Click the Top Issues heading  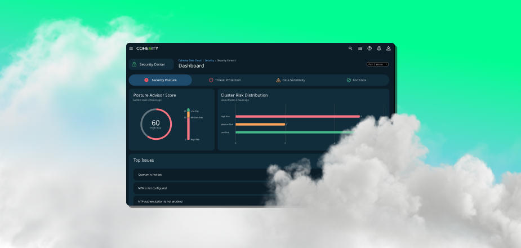[x=144, y=160]
